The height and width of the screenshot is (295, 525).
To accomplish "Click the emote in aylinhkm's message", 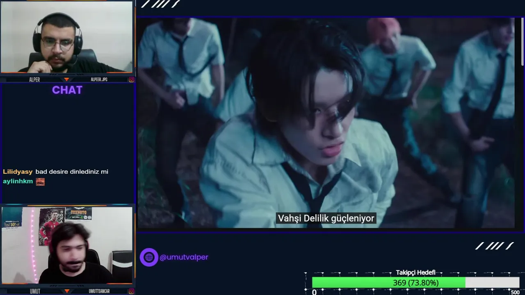I will tap(40, 182).
